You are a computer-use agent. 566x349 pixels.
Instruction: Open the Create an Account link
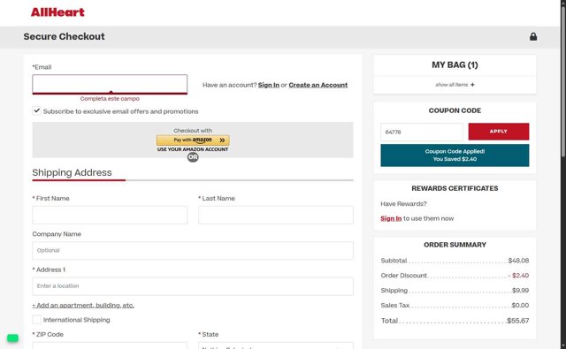pyautogui.click(x=318, y=85)
